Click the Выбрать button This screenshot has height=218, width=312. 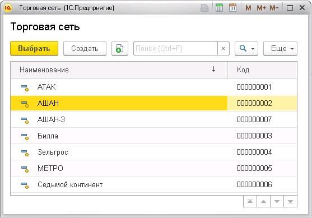34,48
